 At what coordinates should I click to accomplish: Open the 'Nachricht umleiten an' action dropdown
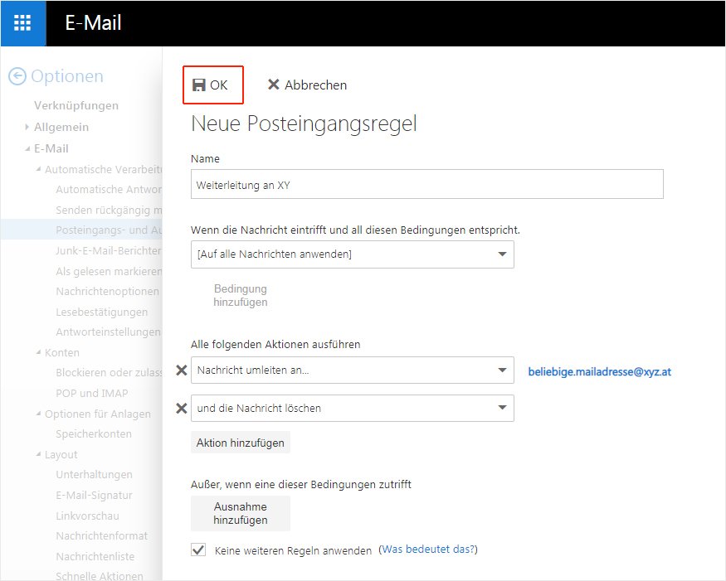(x=352, y=370)
